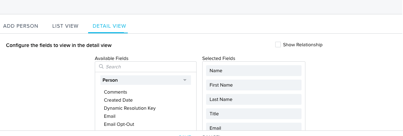Viewport: 403px width, 136px height.
Task: Choose Comments from Available Fields
Action: 115,92
